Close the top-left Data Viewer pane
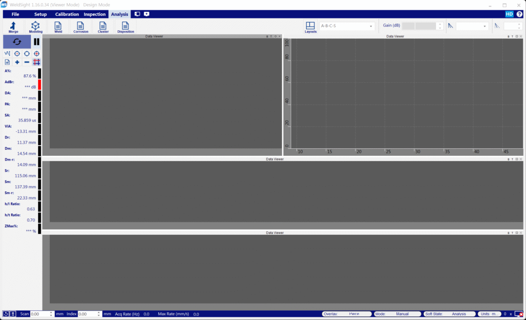 point(280,36)
